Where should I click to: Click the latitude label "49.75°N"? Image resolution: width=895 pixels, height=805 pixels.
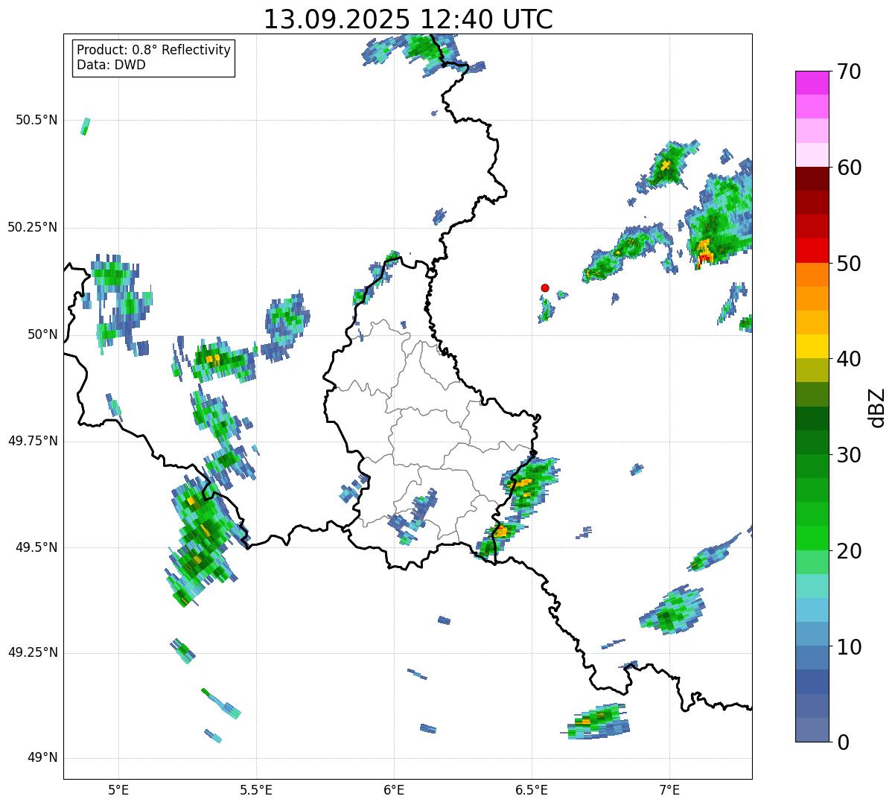click(33, 441)
